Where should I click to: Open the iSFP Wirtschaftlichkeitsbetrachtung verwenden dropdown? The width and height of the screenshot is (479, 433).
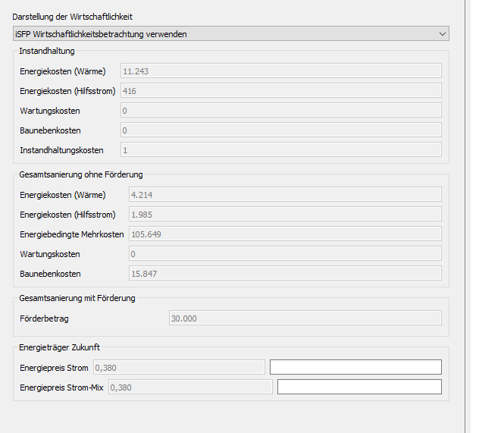[231, 33]
